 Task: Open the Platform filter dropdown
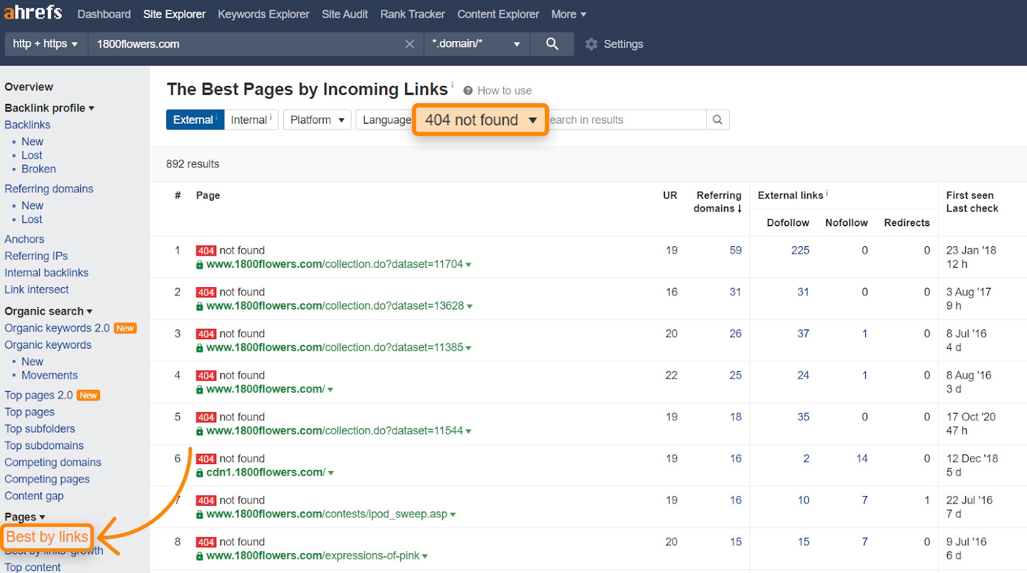(x=317, y=120)
